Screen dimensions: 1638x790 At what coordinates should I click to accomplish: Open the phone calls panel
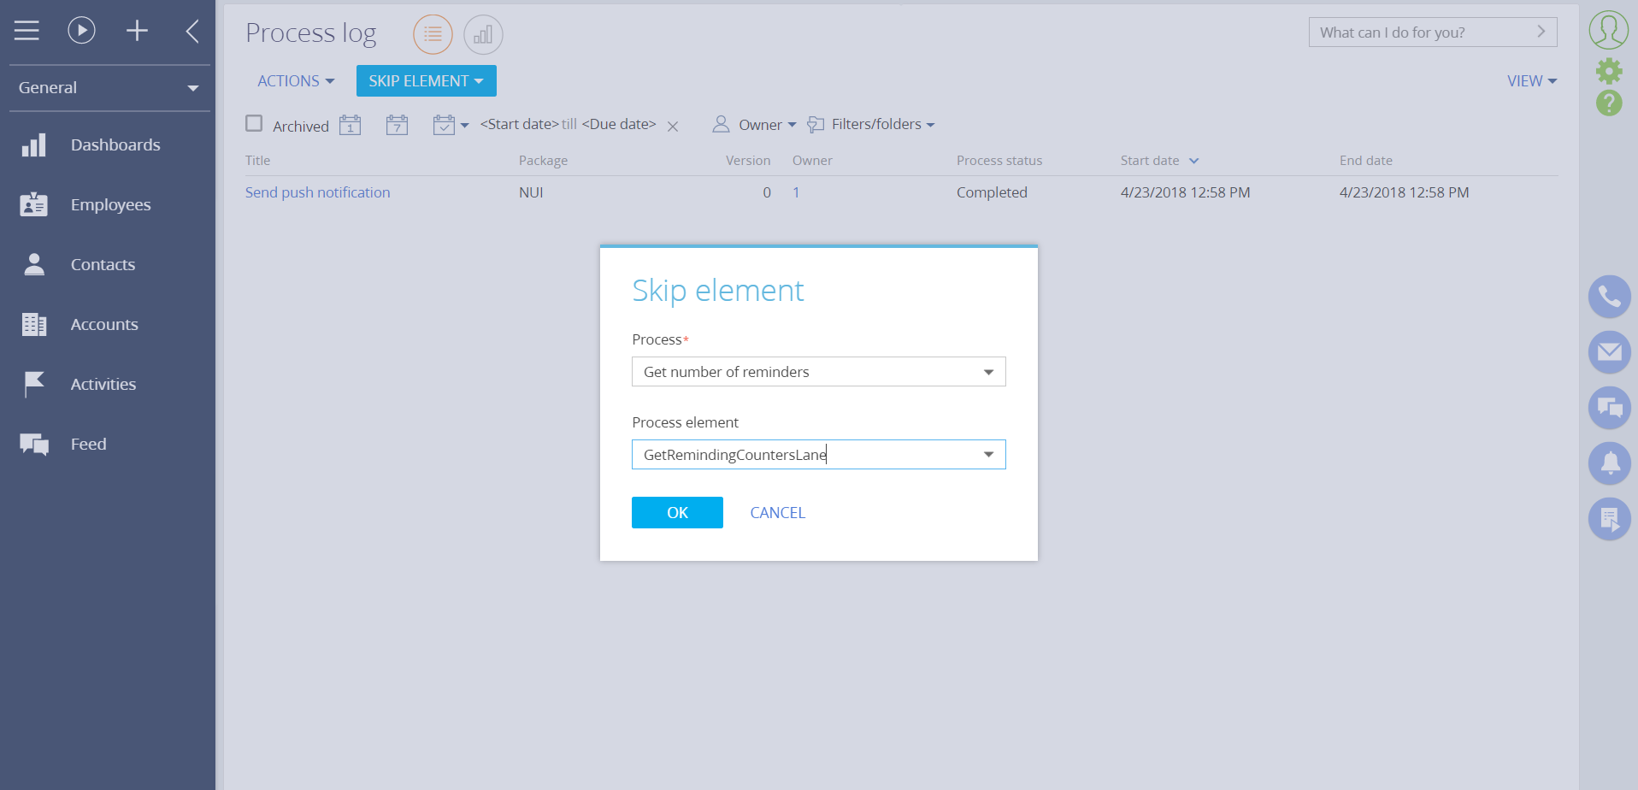1609,297
